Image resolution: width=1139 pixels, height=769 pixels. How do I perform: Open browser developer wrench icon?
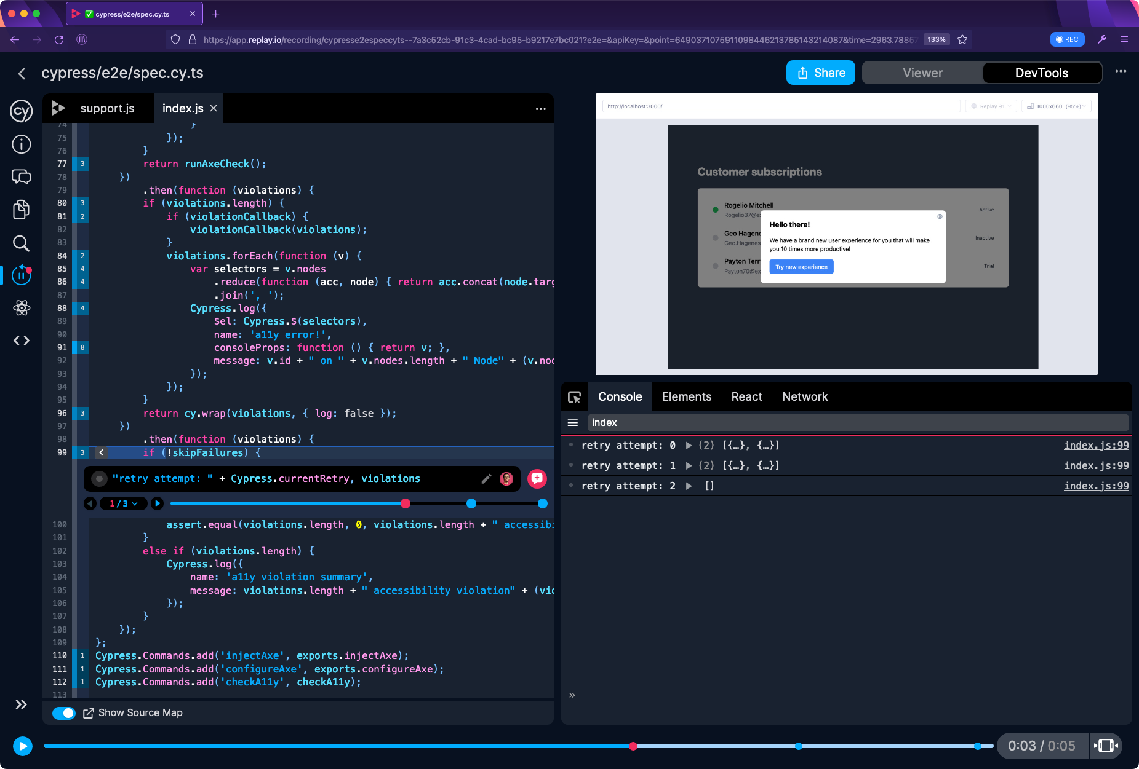pyautogui.click(x=1102, y=39)
